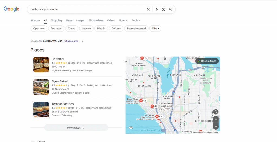This screenshot has height=142, width=277.
Task: Toggle the Top rated filter chip
Action: pyautogui.click(x=56, y=29)
